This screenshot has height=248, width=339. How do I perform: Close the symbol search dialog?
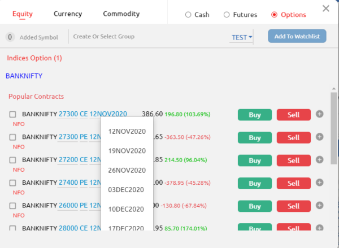326,8
